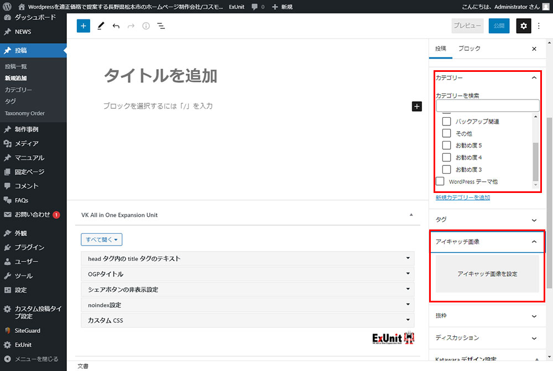
Task: Open the list view outline icon
Action: click(161, 26)
